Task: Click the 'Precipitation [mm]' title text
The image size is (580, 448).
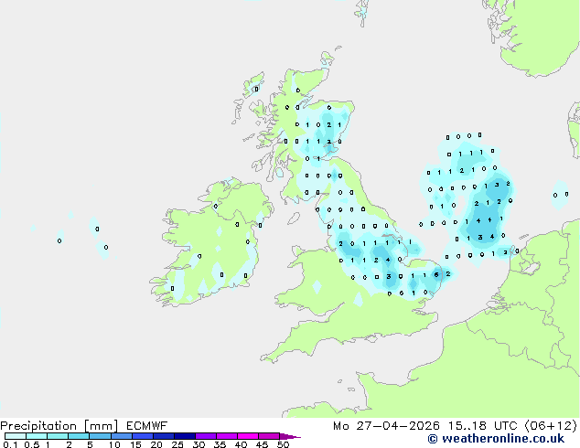Action: tap(59, 426)
